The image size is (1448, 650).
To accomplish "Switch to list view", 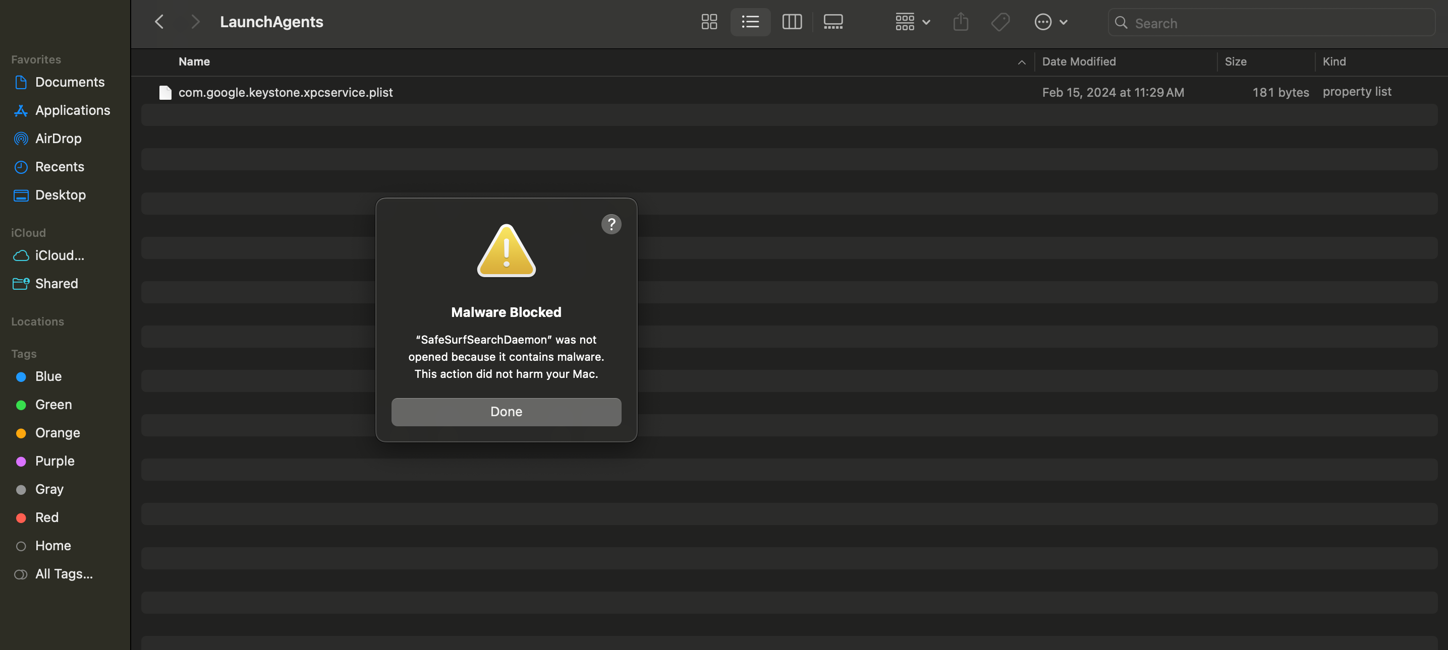I will [x=750, y=22].
